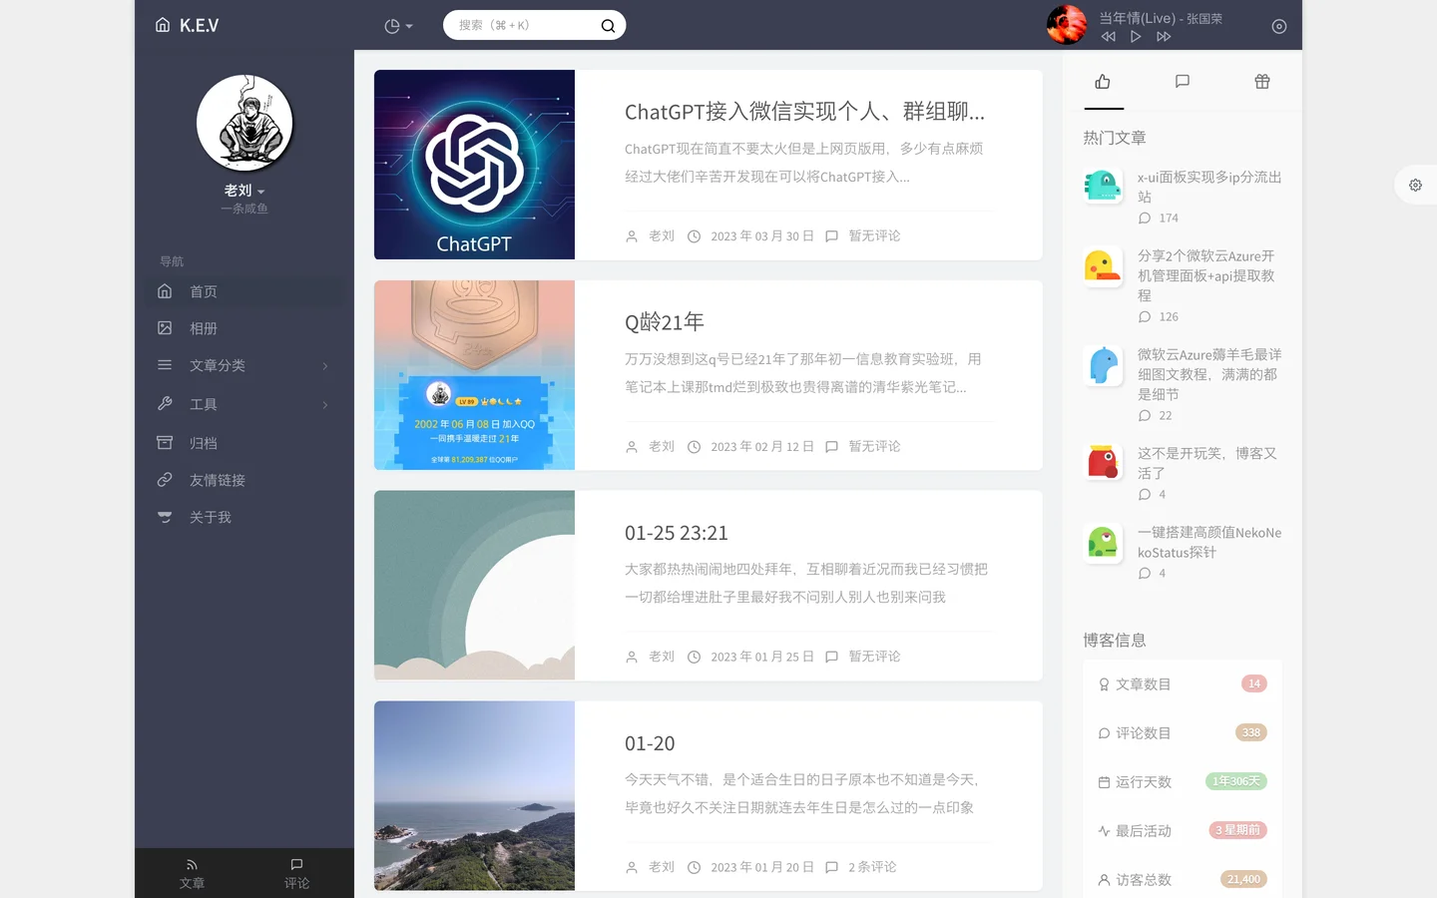Click the 评论数目 count badge 338
This screenshot has height=898, width=1437.
[x=1251, y=732]
